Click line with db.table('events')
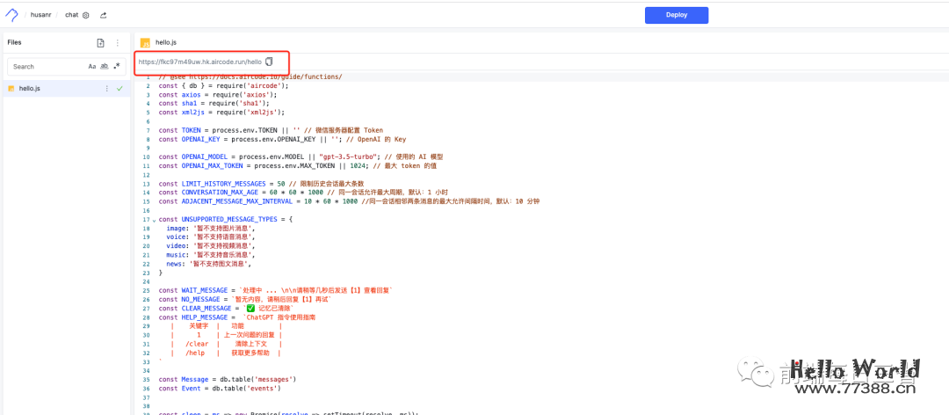This screenshot has width=949, height=415. [x=220, y=388]
